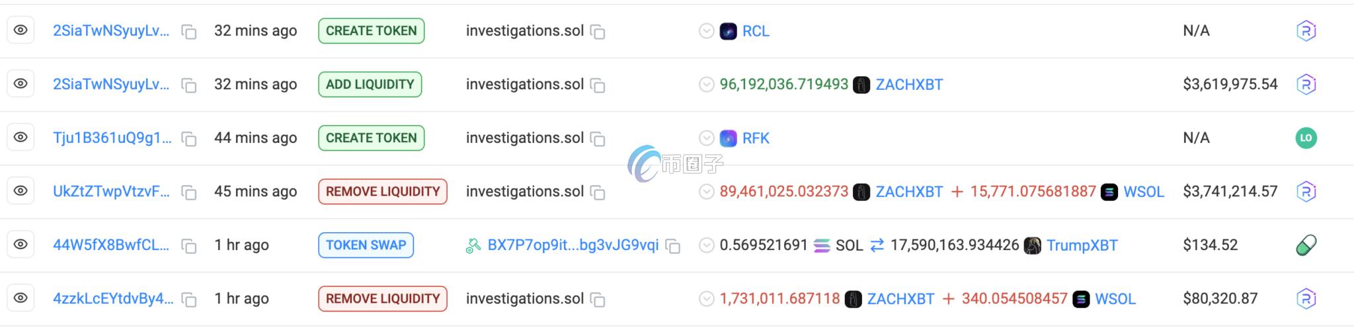The height and width of the screenshot is (328, 1354).
Task: Click the Raydium platform icon in the RCL row
Action: 1306,31
